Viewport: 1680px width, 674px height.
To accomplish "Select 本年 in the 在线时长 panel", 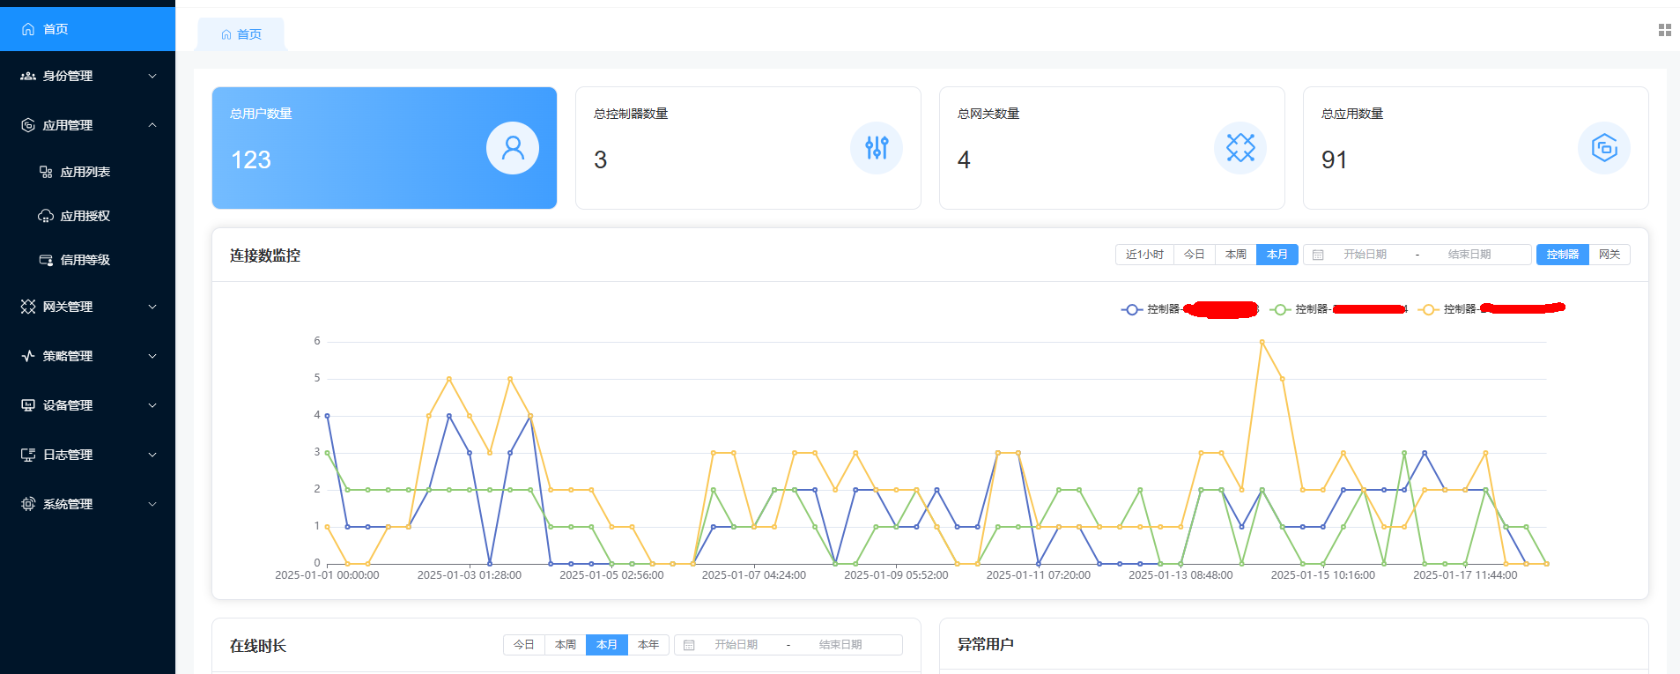I will 648,645.
